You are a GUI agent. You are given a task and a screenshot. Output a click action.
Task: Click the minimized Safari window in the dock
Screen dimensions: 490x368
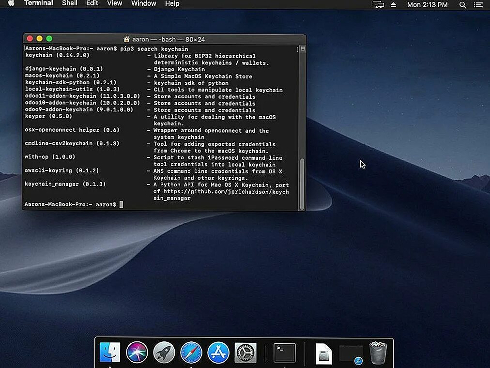point(351,353)
